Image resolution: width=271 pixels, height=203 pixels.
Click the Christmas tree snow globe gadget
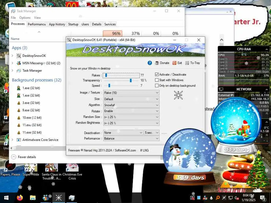(x=236, y=126)
